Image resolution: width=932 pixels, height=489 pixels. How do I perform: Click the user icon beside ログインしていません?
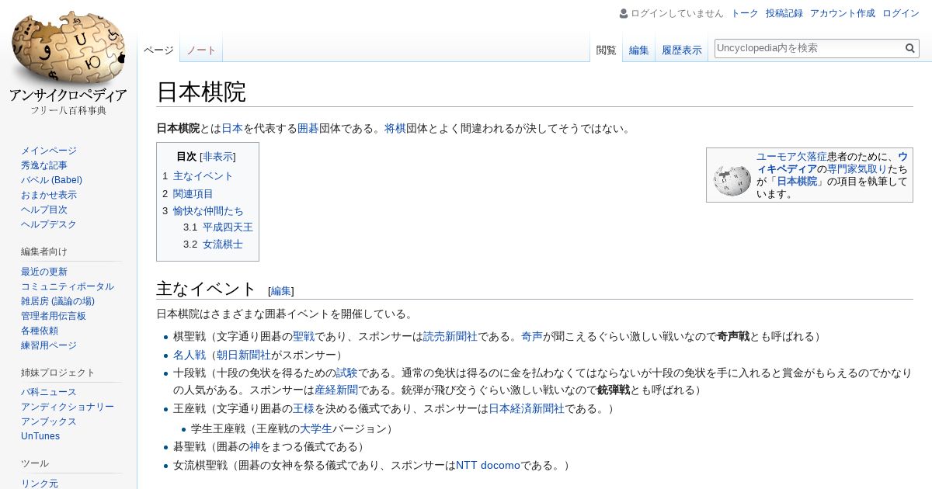point(624,13)
